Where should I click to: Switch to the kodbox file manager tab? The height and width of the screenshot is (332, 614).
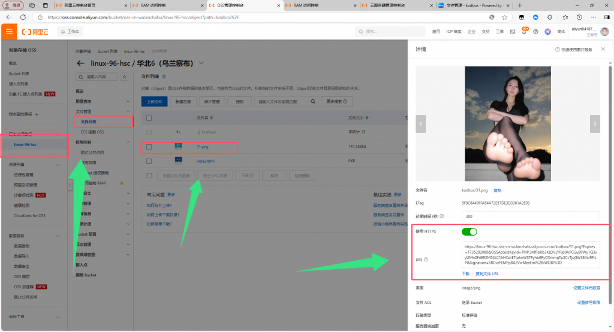coord(474,5)
